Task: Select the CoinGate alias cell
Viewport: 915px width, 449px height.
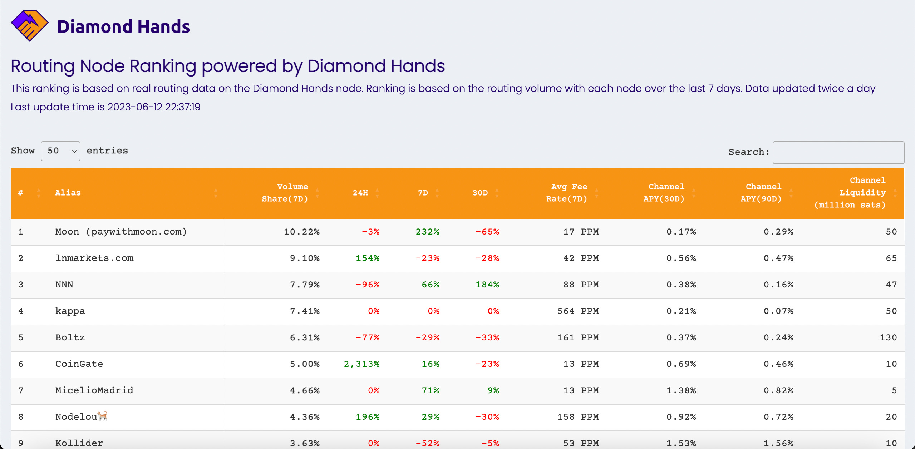Action: click(x=136, y=364)
